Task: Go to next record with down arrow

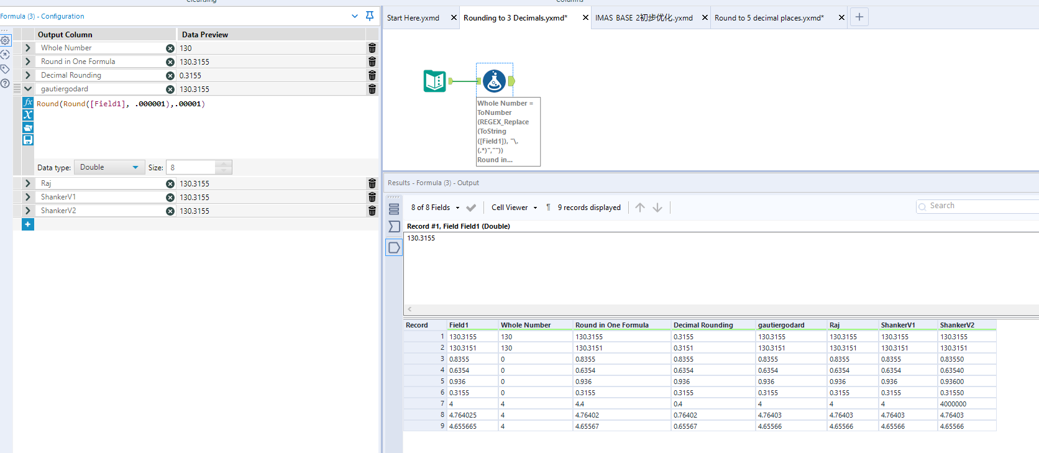Action: 657,208
